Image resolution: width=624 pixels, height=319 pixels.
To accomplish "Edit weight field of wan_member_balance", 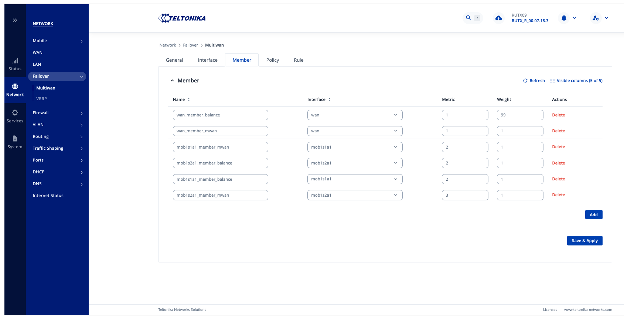I will [x=520, y=115].
